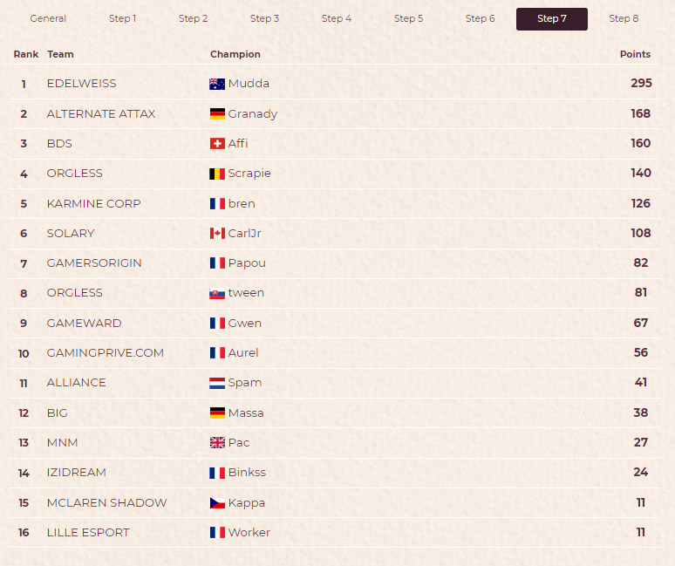The width and height of the screenshot is (675, 566).
Task: Switch to the Step 2 tab
Action: [x=193, y=18]
